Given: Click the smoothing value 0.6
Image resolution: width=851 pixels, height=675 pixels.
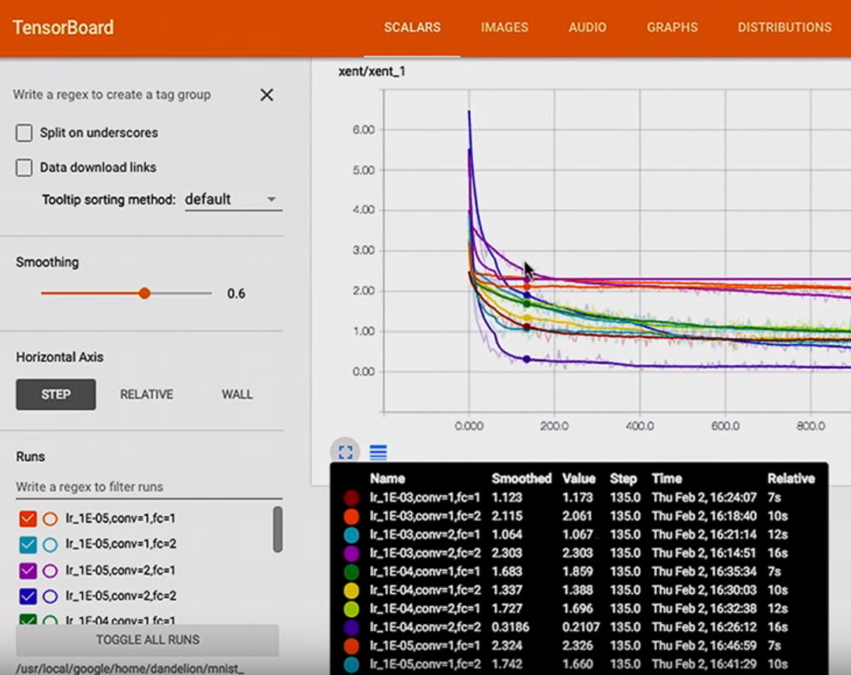Looking at the screenshot, I should (x=236, y=293).
